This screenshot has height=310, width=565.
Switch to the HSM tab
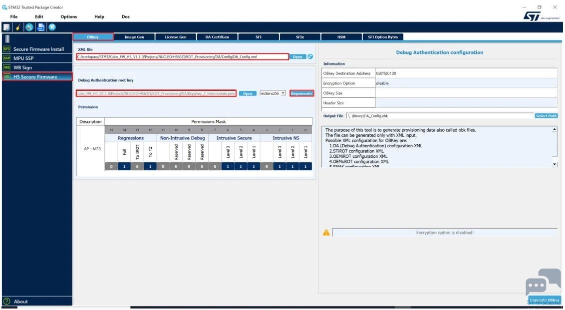(341, 37)
